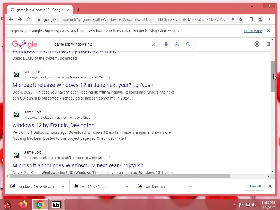Open Chrome side panel icon
280x210 pixels.
click(x=252, y=19)
